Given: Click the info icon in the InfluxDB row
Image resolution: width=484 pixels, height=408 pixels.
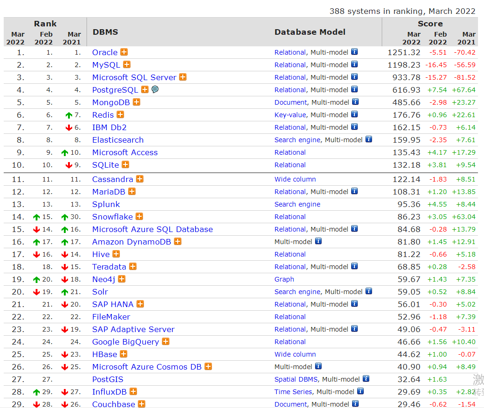Looking at the screenshot, I should tap(360, 391).
